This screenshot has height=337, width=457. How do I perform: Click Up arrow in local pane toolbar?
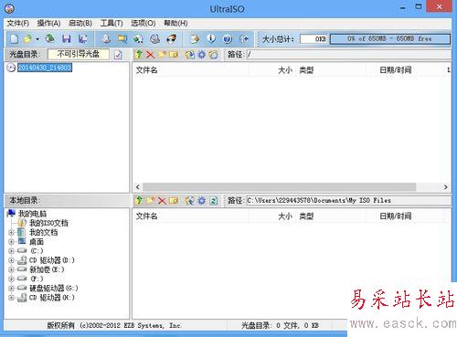click(x=139, y=201)
